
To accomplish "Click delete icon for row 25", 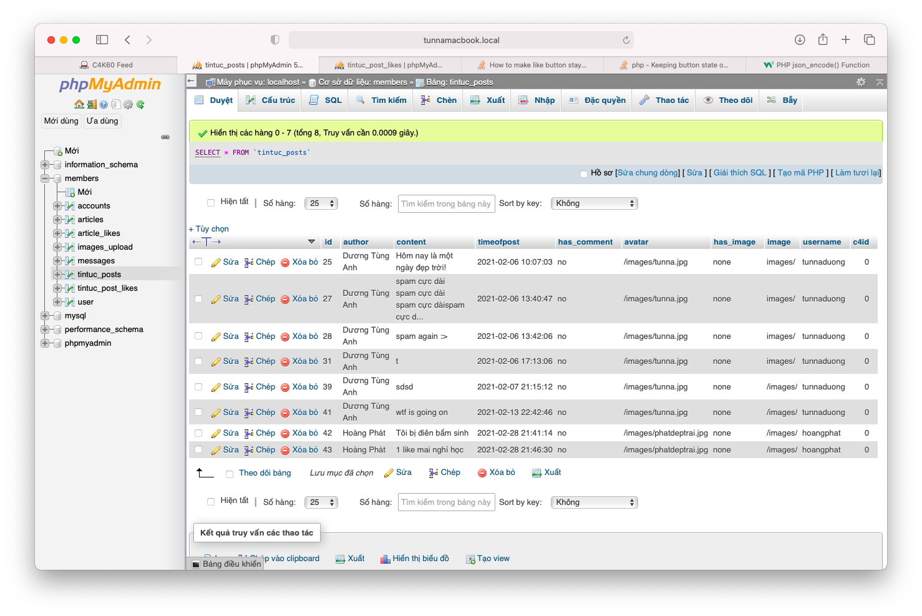I will pos(285,263).
